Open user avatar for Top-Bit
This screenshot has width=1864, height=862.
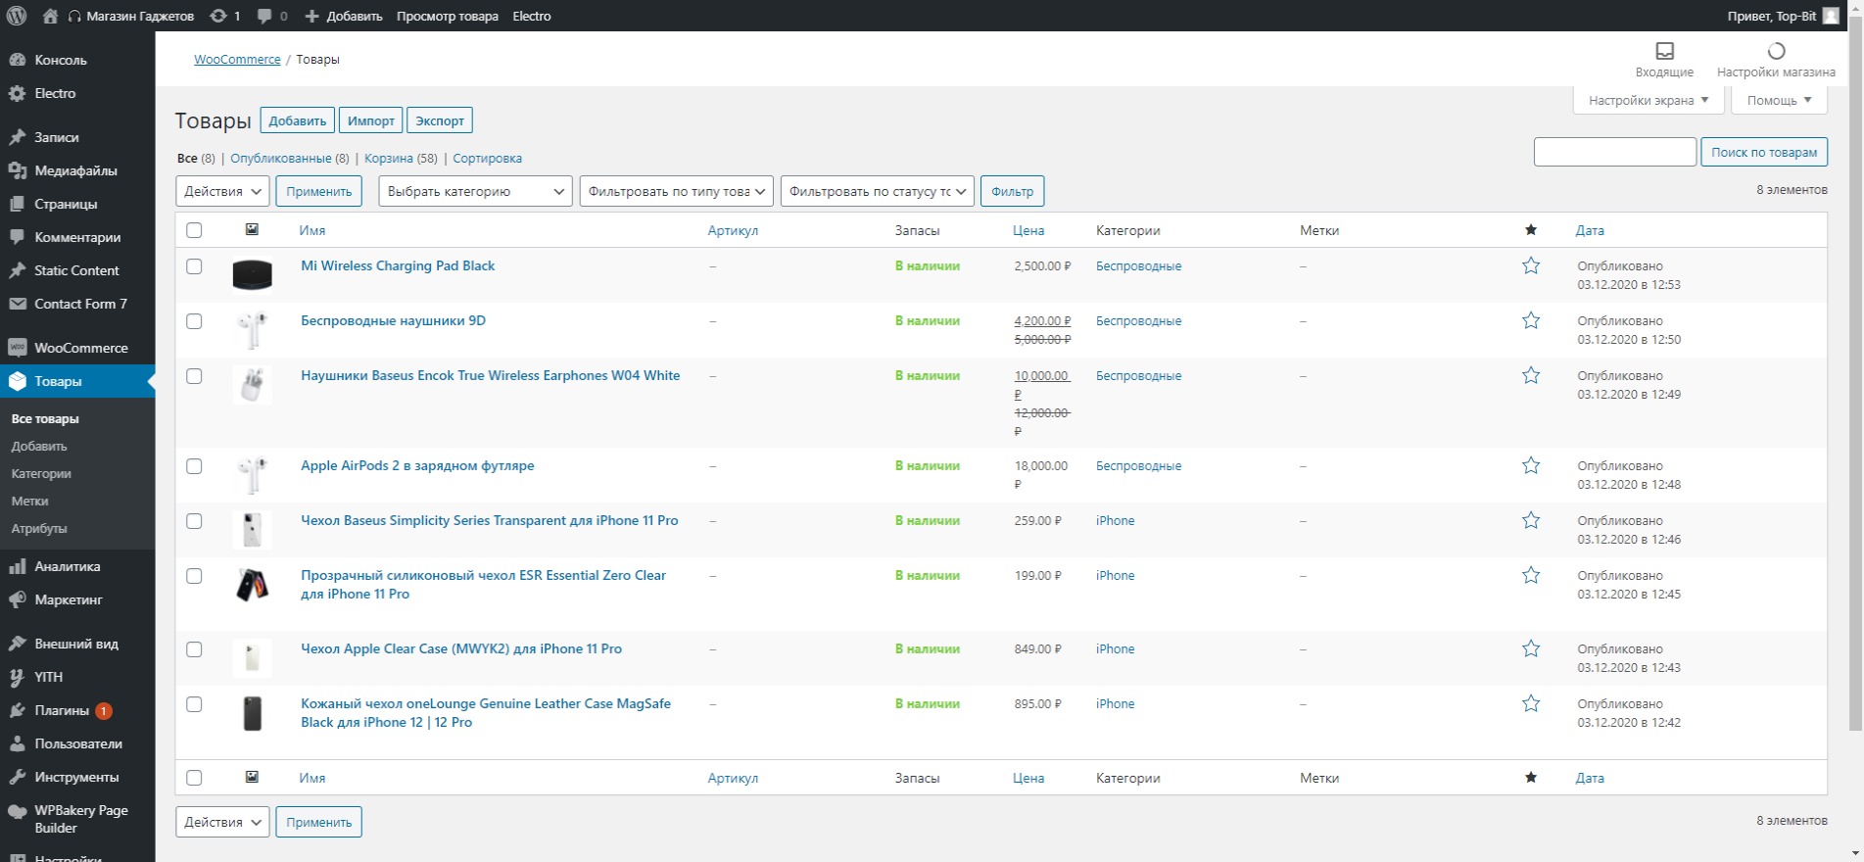1830,16
